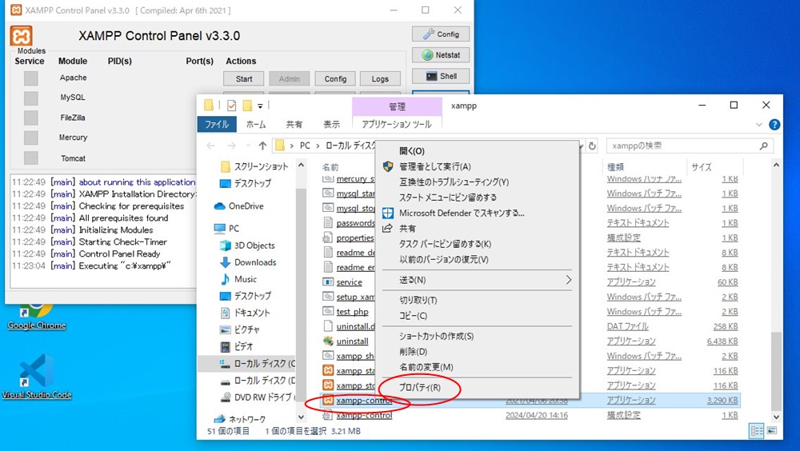Click the XAMPP logo in Control Panel
This screenshot has height=451, width=800.
click(x=21, y=36)
